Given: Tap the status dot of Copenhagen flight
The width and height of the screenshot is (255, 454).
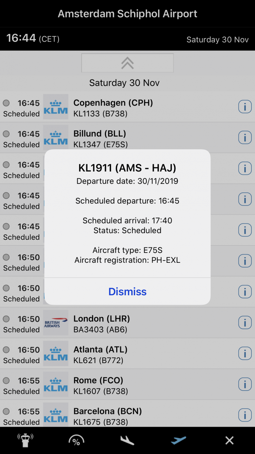Looking at the screenshot, I should (6, 103).
